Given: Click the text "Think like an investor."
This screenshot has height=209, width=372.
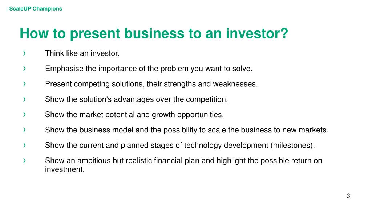Looking at the screenshot, I should (82, 53).
